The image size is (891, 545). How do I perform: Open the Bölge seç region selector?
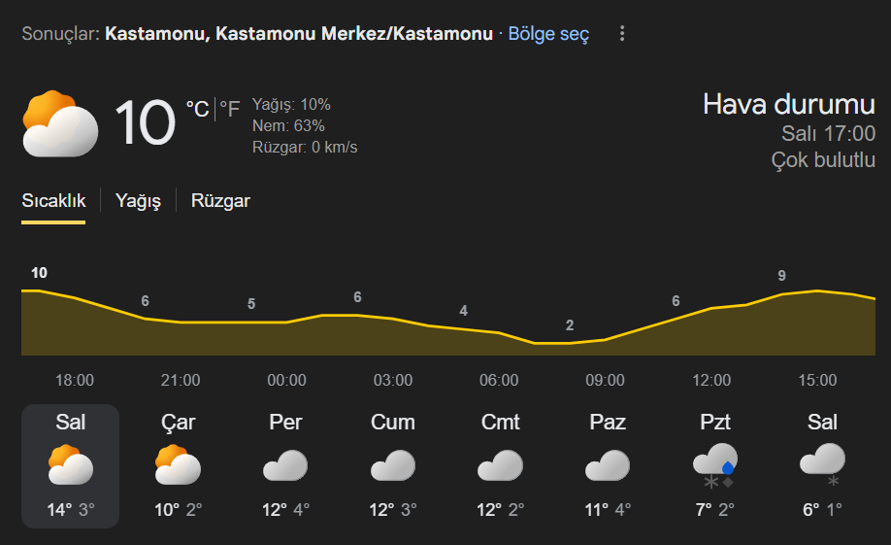coord(548,34)
